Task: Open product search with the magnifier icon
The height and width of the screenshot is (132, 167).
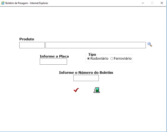Action: (x=149, y=44)
